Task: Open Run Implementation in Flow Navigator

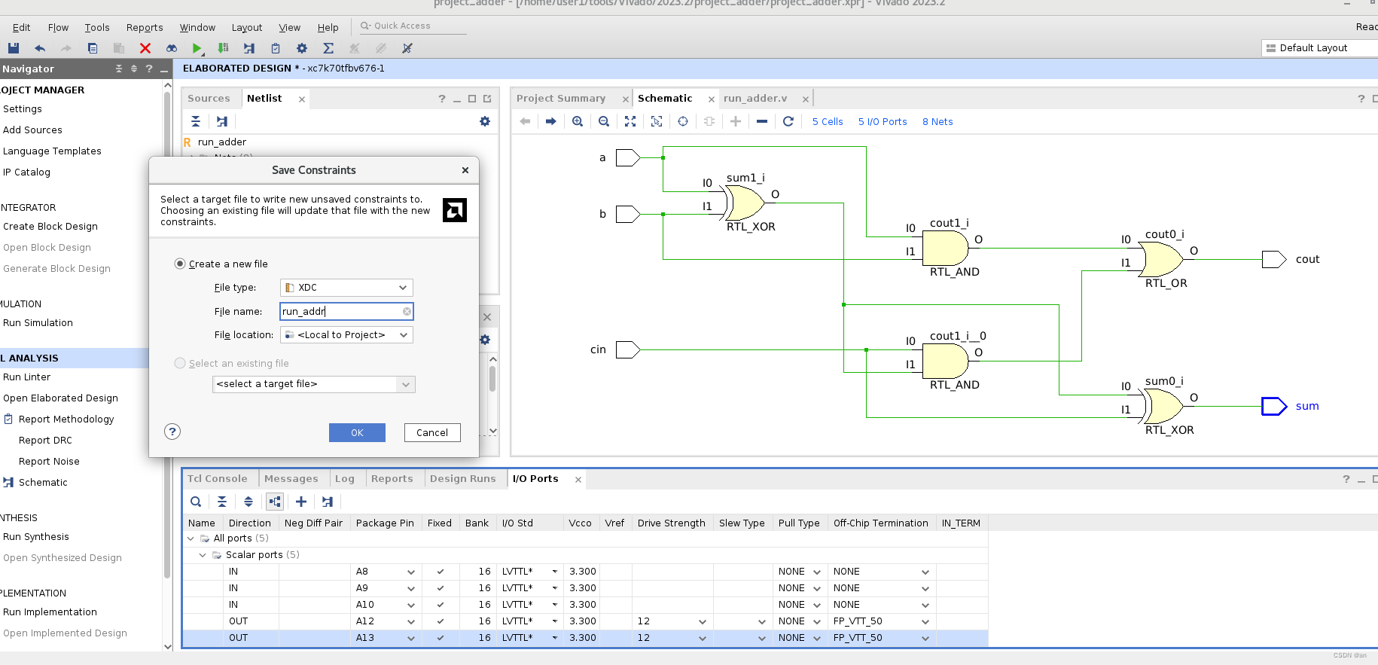Action: (x=50, y=612)
